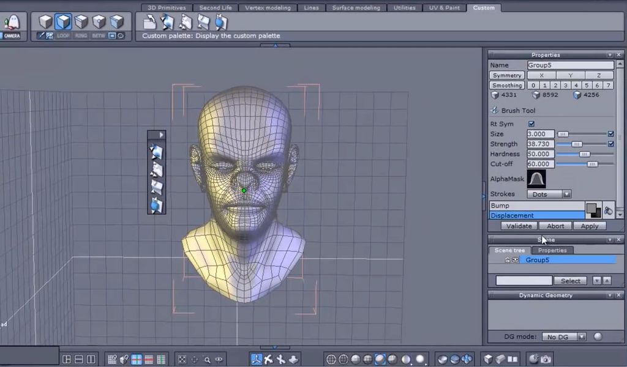Select the Loop selection tool

63,35
